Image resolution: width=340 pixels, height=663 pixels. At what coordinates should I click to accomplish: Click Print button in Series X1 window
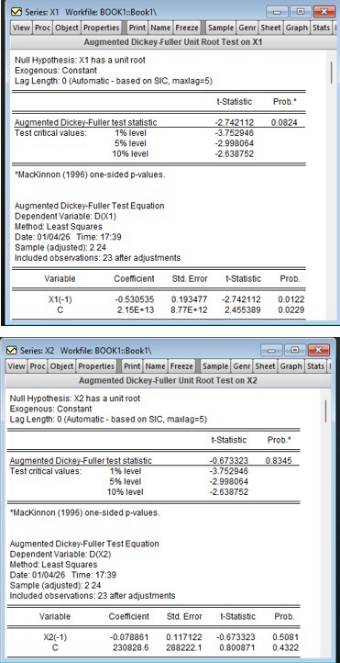tap(137, 28)
